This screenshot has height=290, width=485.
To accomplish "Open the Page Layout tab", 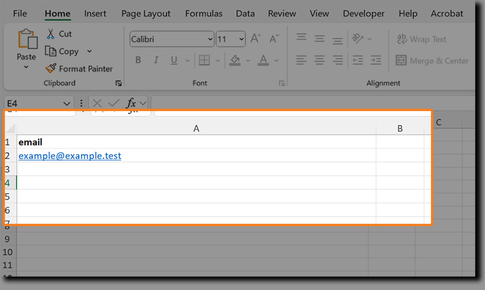I will 145,13.
